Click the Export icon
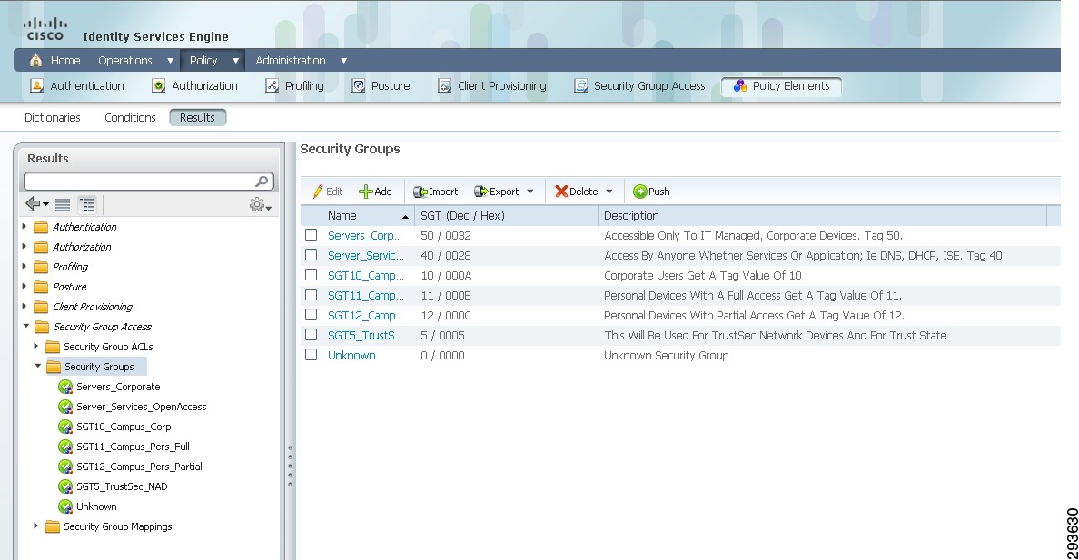Viewport: 1079px width, 560px height. [x=481, y=192]
